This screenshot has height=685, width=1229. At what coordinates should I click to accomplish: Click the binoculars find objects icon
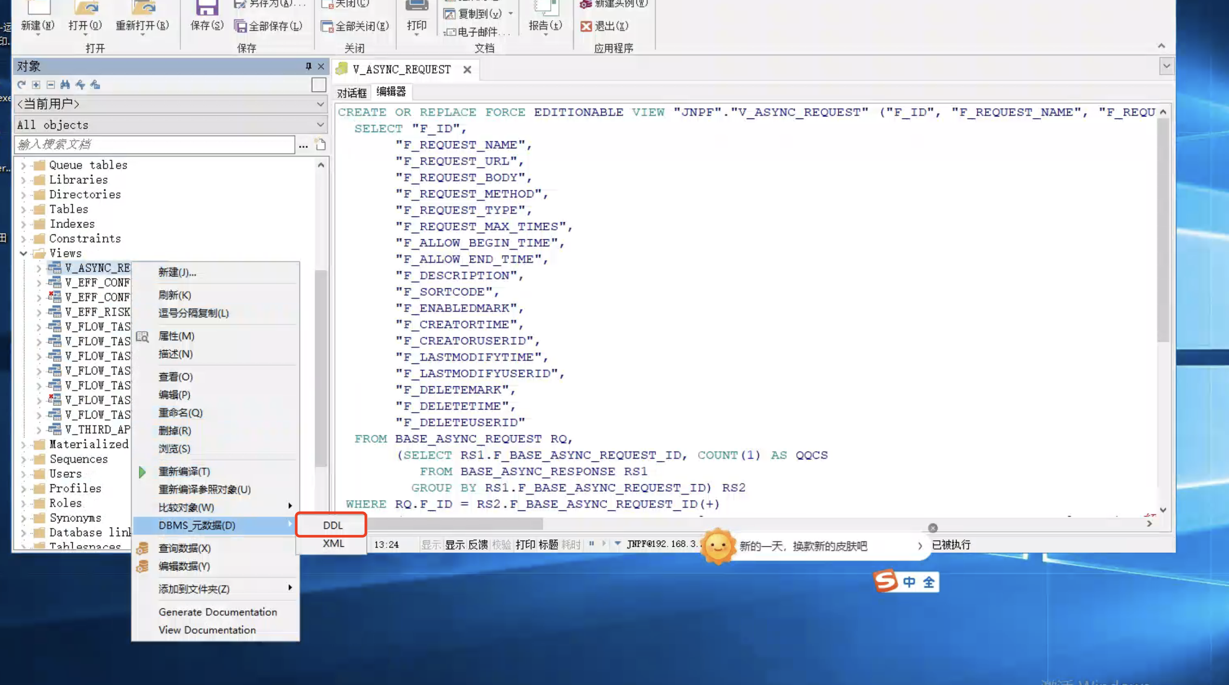[65, 85]
